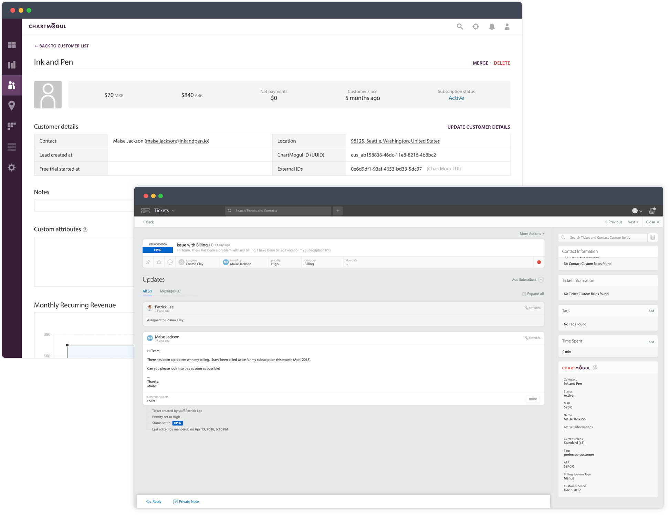Select the Customers people icon in ChartMogul sidebar
The width and height of the screenshot is (670, 515).
click(x=12, y=85)
